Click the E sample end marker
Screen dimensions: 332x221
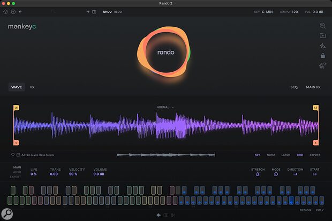click(316, 143)
